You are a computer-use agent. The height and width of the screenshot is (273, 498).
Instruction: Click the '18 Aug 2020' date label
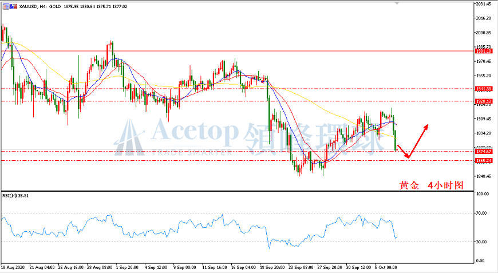(x=13, y=268)
